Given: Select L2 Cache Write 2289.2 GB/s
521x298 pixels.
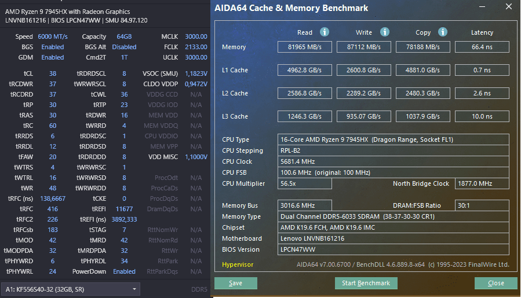Looking at the screenshot, I should click(364, 93).
